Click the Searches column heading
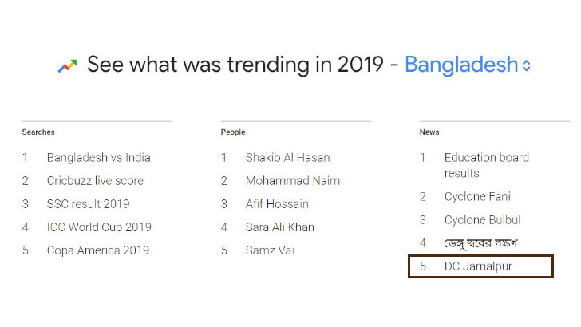The width and height of the screenshot is (581, 327). tap(38, 132)
